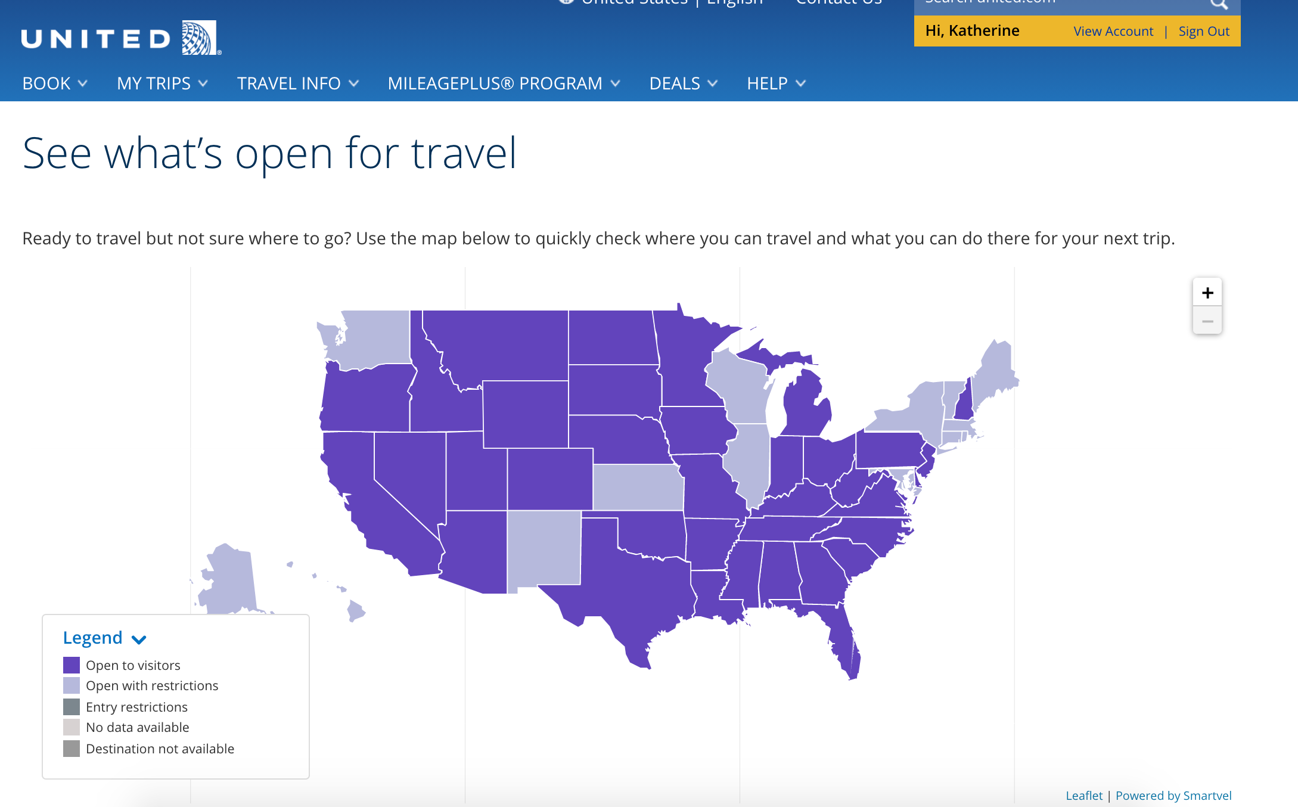Collapse the Legend panel chevron
The width and height of the screenshot is (1298, 807).
[x=139, y=640]
